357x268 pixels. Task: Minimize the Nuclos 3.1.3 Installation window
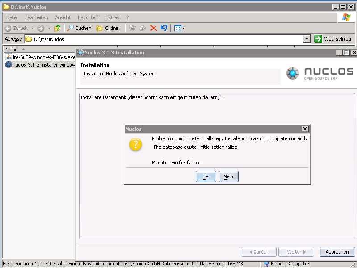339,53
